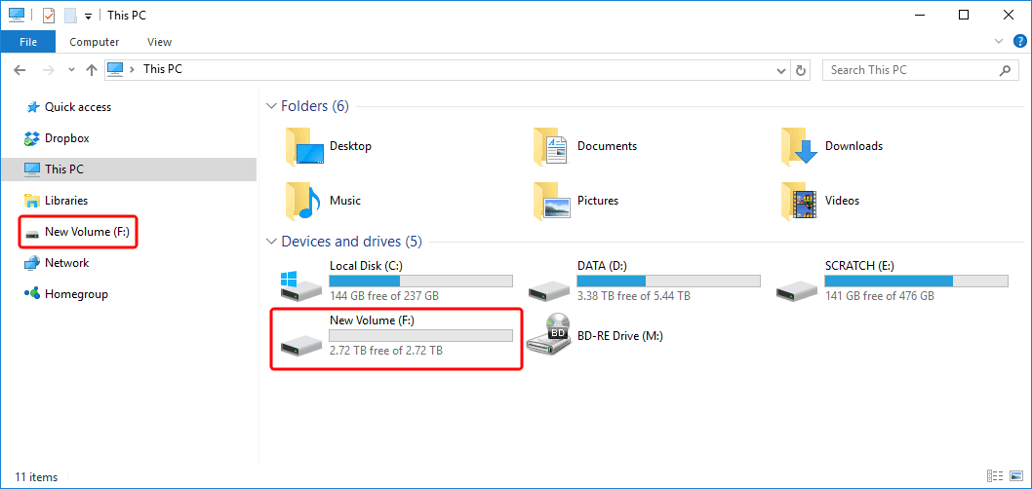Screen dimensions: 1032x489
Task: Click the Search This PC field
Action: pos(912,70)
